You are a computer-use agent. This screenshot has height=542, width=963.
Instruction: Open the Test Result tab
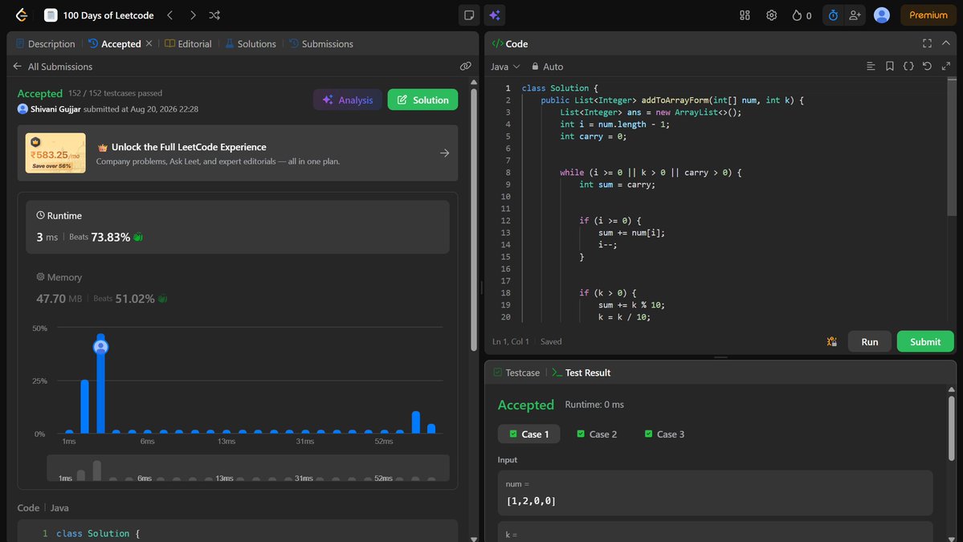coord(581,373)
